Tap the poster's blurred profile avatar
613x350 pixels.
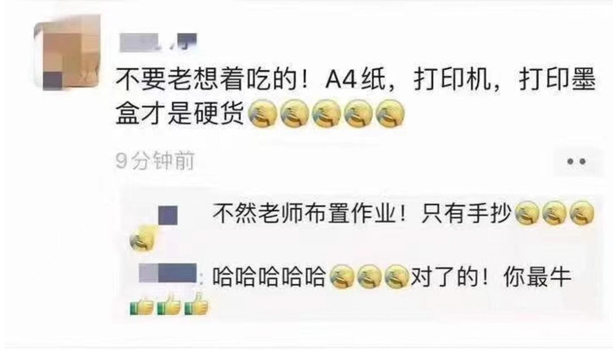pyautogui.click(x=66, y=53)
